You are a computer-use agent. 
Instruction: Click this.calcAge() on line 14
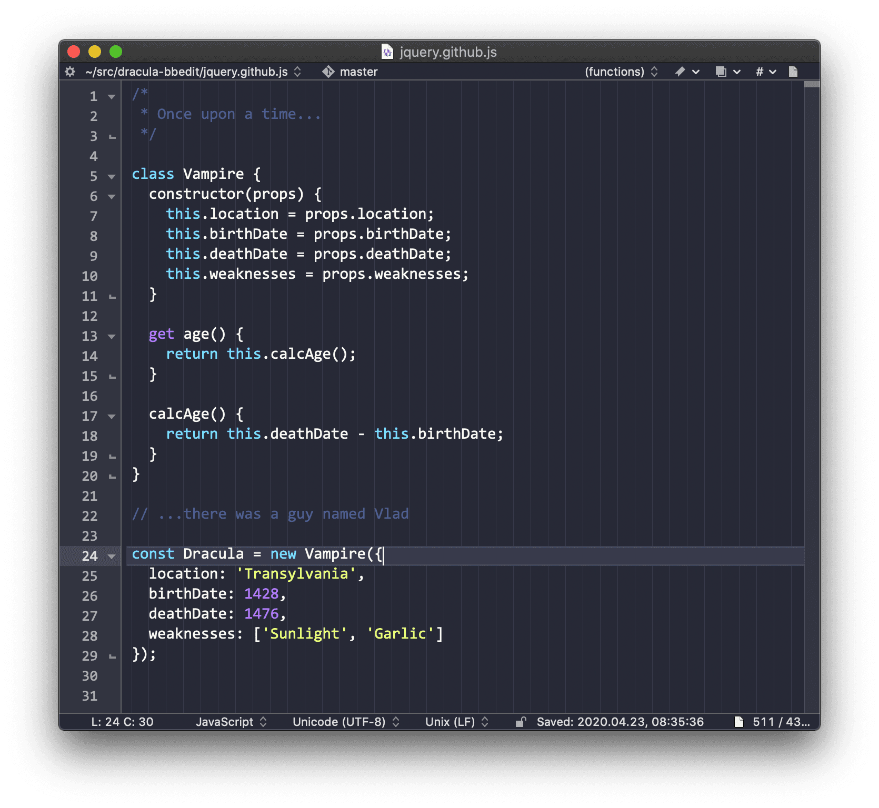(x=287, y=353)
